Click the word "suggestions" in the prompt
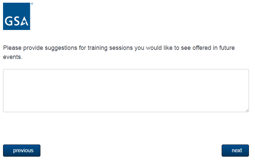This screenshot has width=255, height=161. [x=58, y=48]
